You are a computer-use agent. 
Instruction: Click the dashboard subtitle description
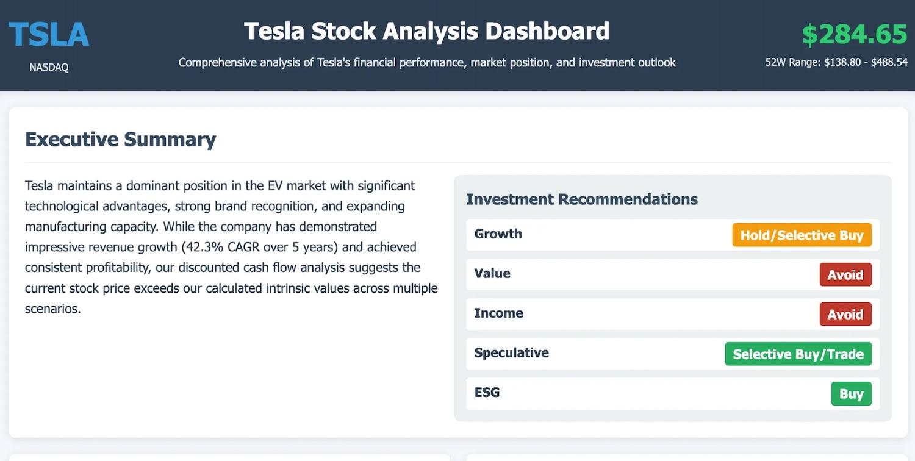[427, 63]
